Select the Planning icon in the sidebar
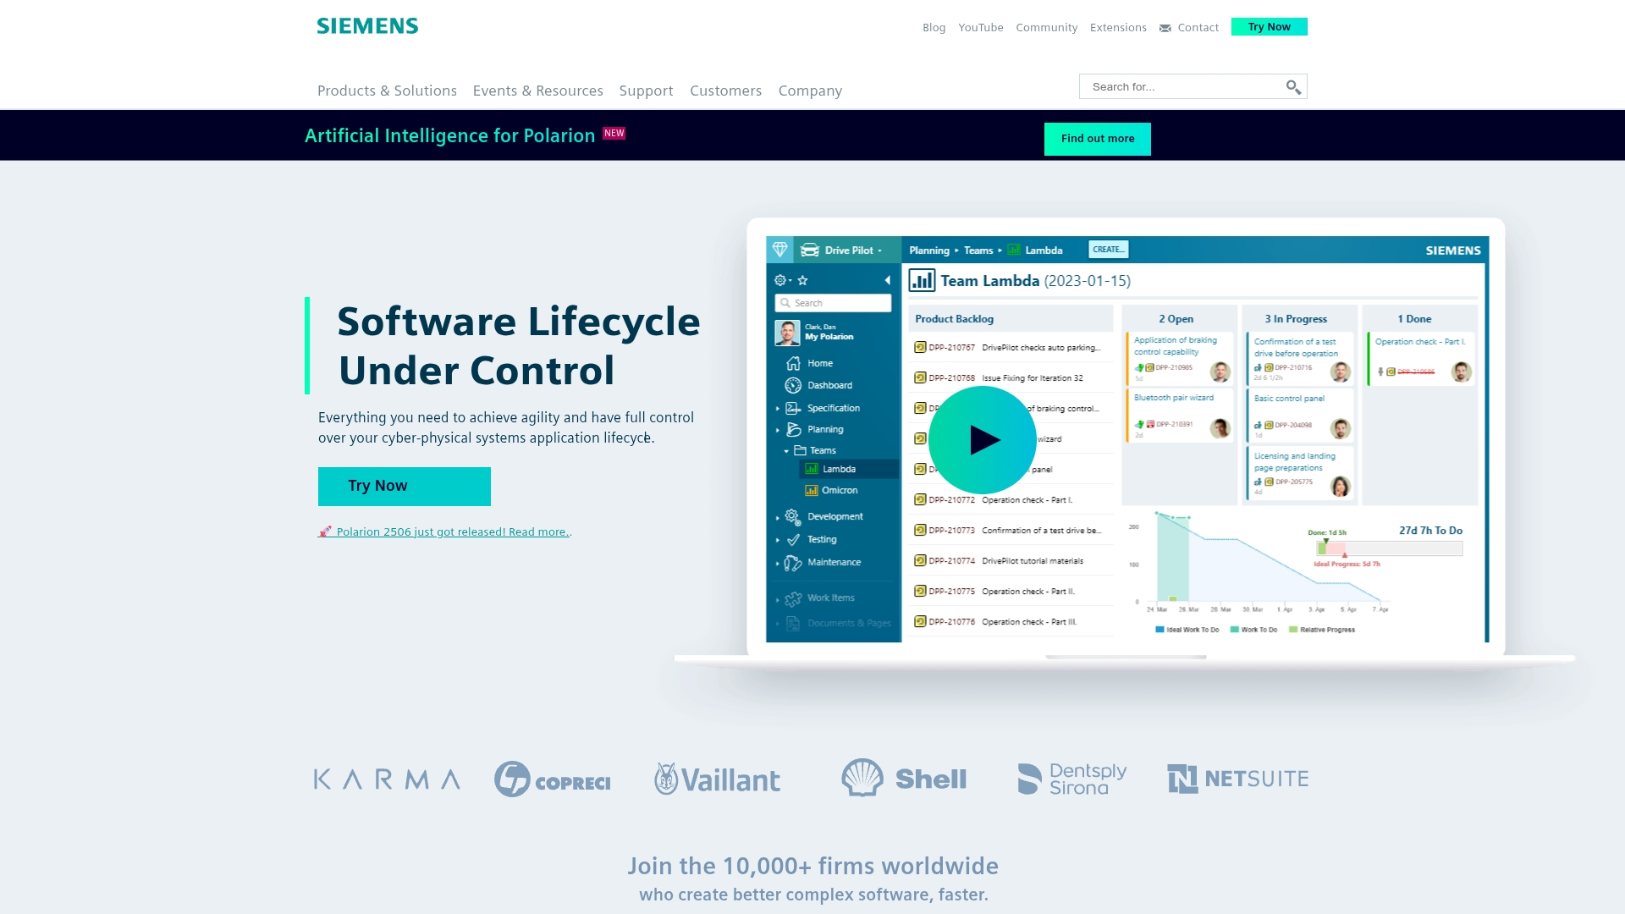 click(793, 429)
